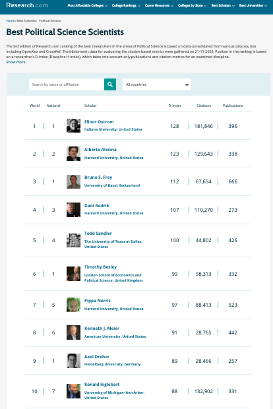Click the Scholar column header
Image resolution: width=273 pixels, height=409 pixels.
click(90, 106)
